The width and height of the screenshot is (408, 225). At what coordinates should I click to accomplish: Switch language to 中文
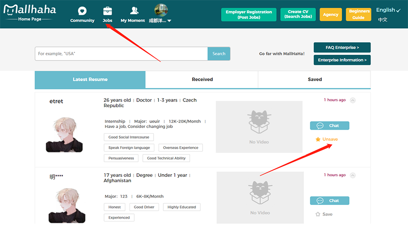(383, 20)
